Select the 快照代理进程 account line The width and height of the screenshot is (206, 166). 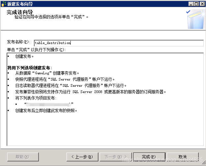click(65, 79)
